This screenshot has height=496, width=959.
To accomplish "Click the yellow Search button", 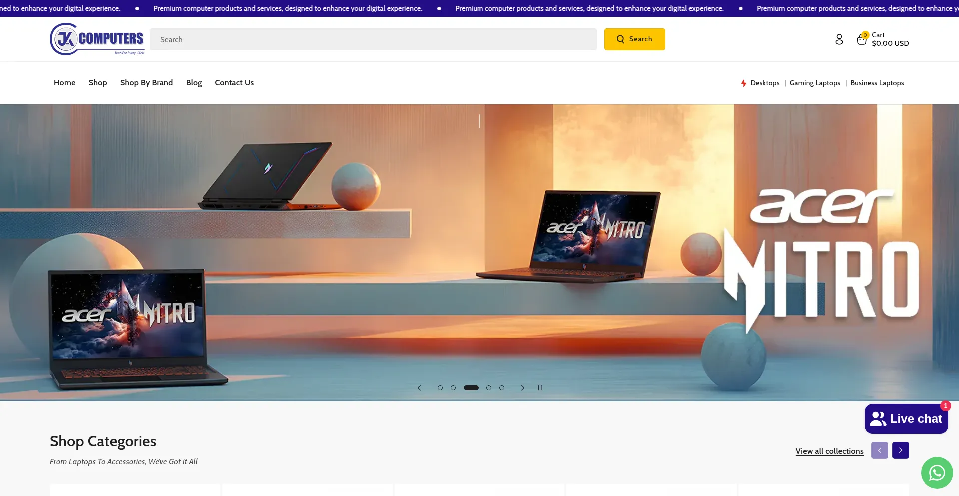I will (634, 39).
